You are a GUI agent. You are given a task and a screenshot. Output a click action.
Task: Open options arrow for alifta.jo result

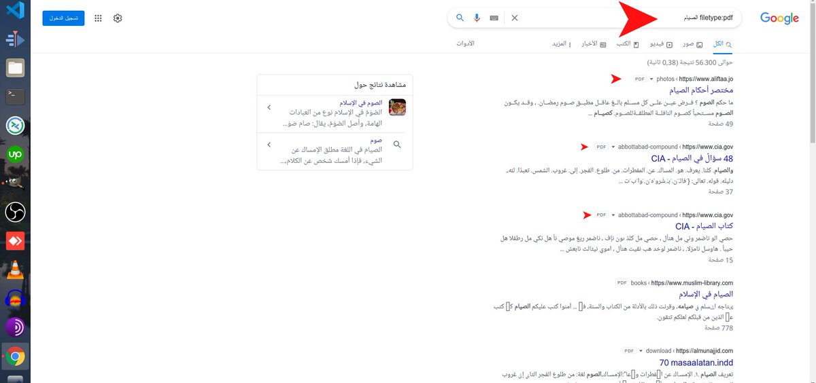pyautogui.click(x=651, y=79)
